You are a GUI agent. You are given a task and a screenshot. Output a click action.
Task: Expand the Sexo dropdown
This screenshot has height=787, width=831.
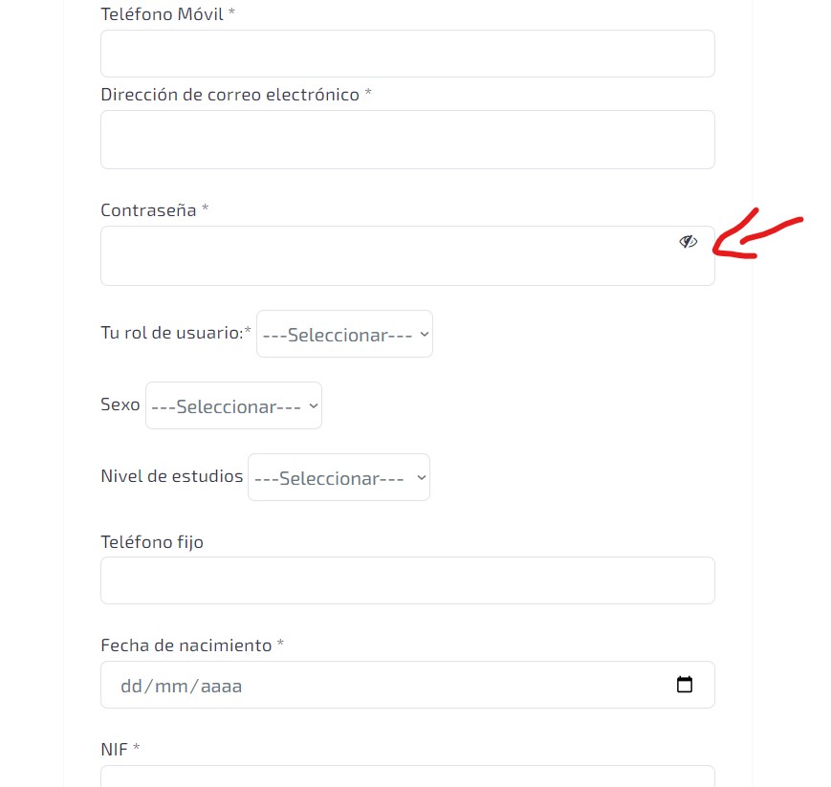tap(233, 405)
